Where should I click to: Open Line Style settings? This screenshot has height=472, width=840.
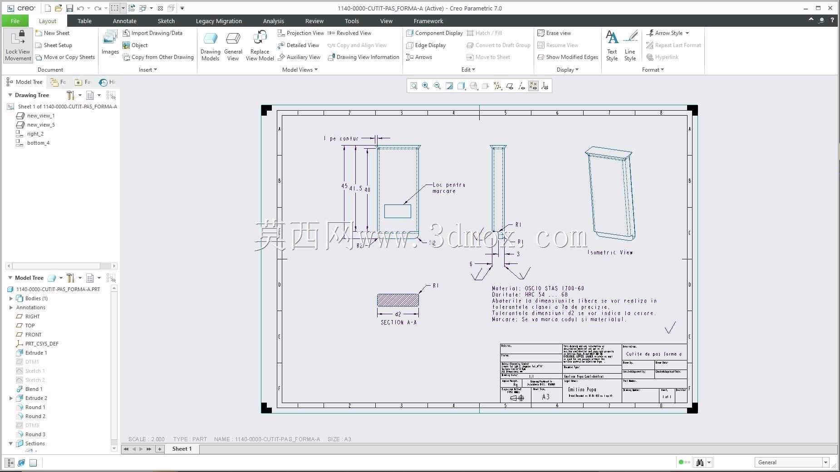coord(630,46)
